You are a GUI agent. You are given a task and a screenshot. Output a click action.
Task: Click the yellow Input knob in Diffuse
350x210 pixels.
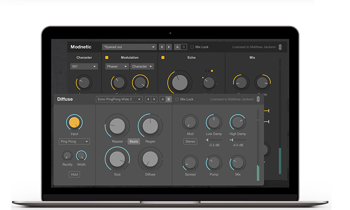(x=74, y=122)
